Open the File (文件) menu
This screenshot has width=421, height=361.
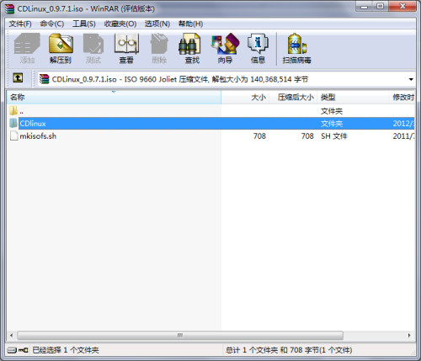(x=20, y=24)
